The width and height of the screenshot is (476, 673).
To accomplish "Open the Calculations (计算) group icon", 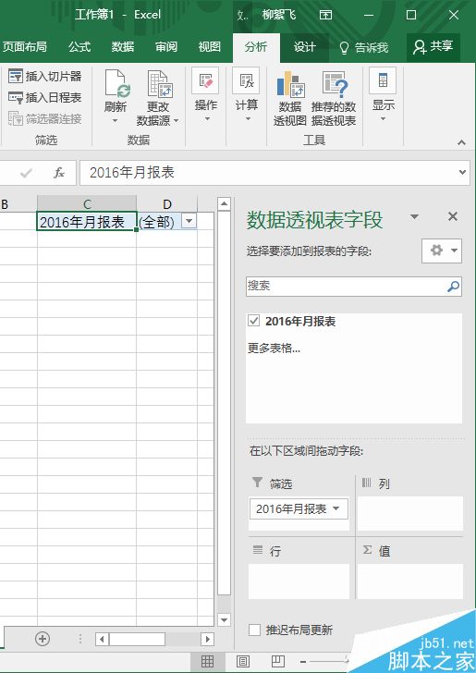I will point(246,80).
